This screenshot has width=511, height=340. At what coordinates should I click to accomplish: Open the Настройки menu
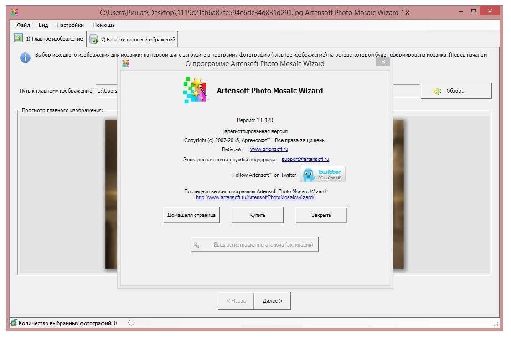click(x=70, y=25)
